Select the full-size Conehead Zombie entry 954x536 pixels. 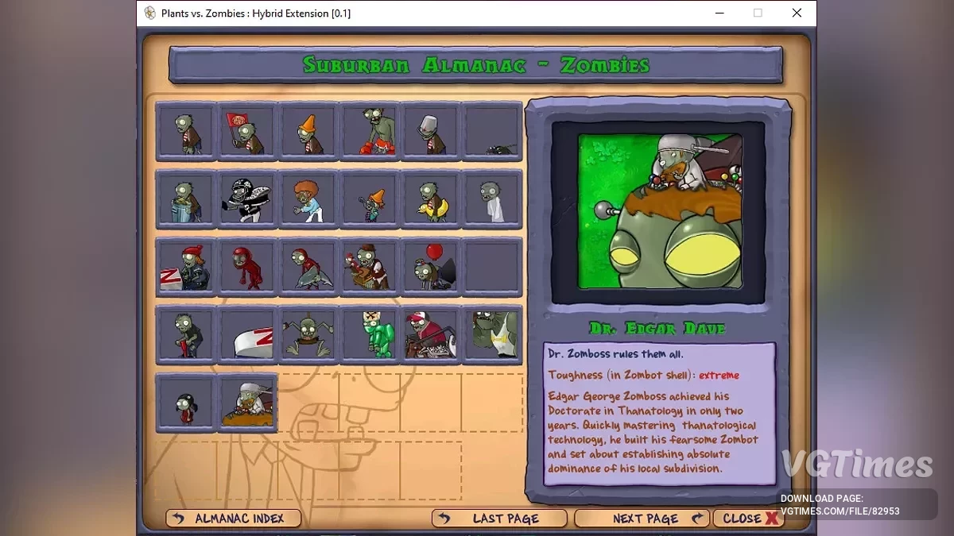[308, 132]
